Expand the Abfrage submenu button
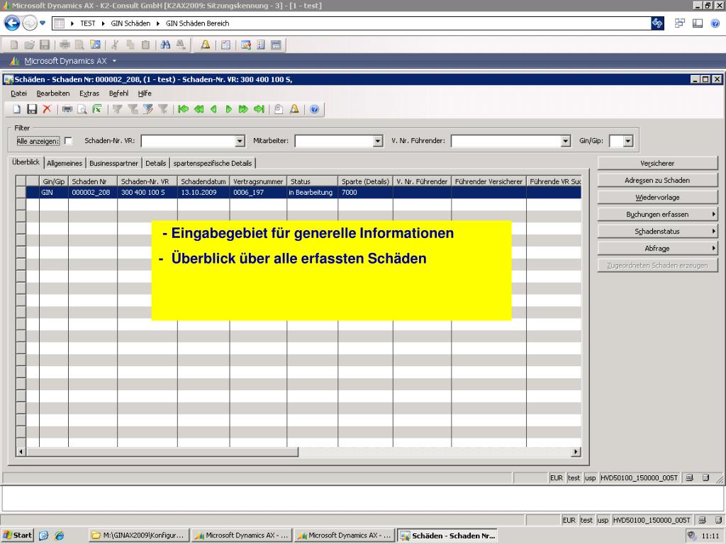This screenshot has height=544, width=726. [x=657, y=249]
